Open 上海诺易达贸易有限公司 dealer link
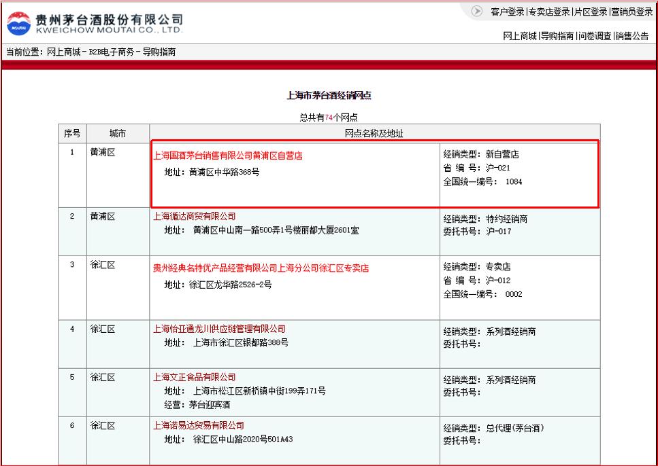The width and height of the screenshot is (658, 466). (197, 425)
